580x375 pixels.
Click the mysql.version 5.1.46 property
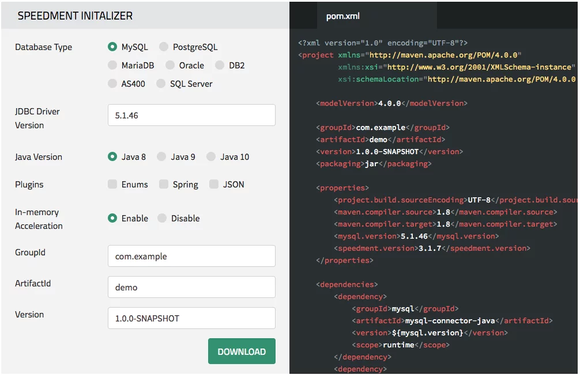416,236
